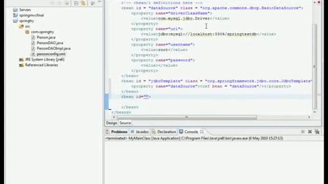328x184 pixels.
Task: Click the editor vertical scrollbar thumb
Action: pos(314,66)
